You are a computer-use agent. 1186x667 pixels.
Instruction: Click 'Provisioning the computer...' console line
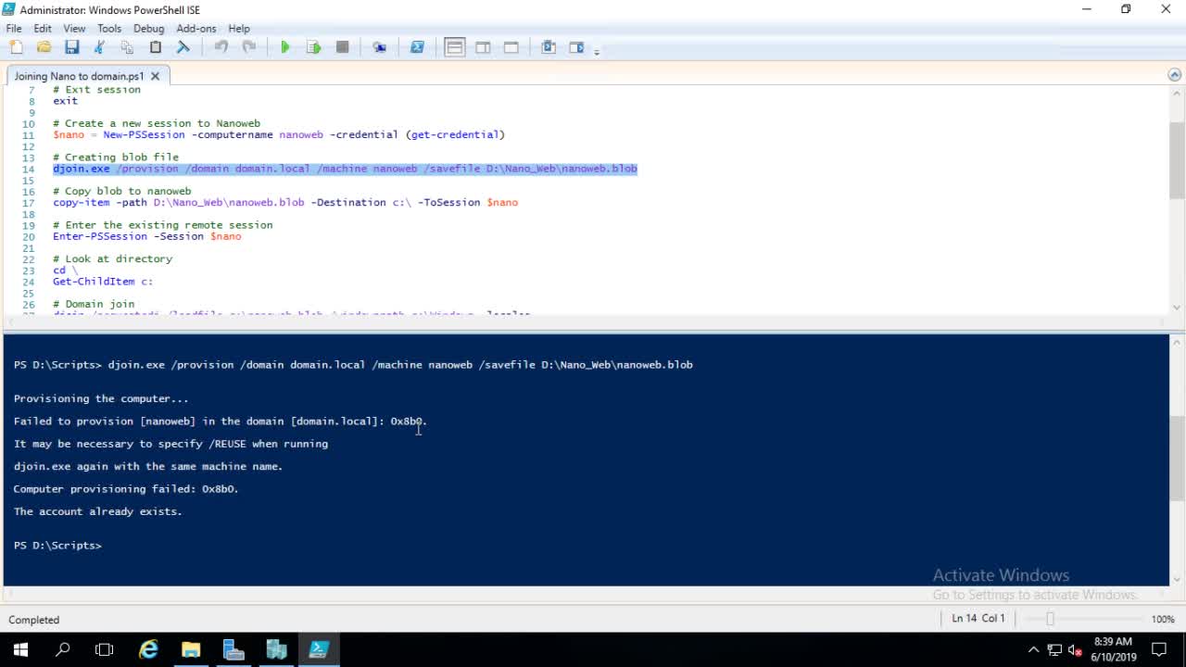pos(101,398)
